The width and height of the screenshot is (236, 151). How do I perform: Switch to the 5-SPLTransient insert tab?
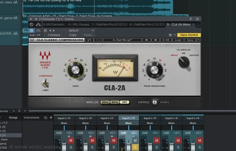54,24
